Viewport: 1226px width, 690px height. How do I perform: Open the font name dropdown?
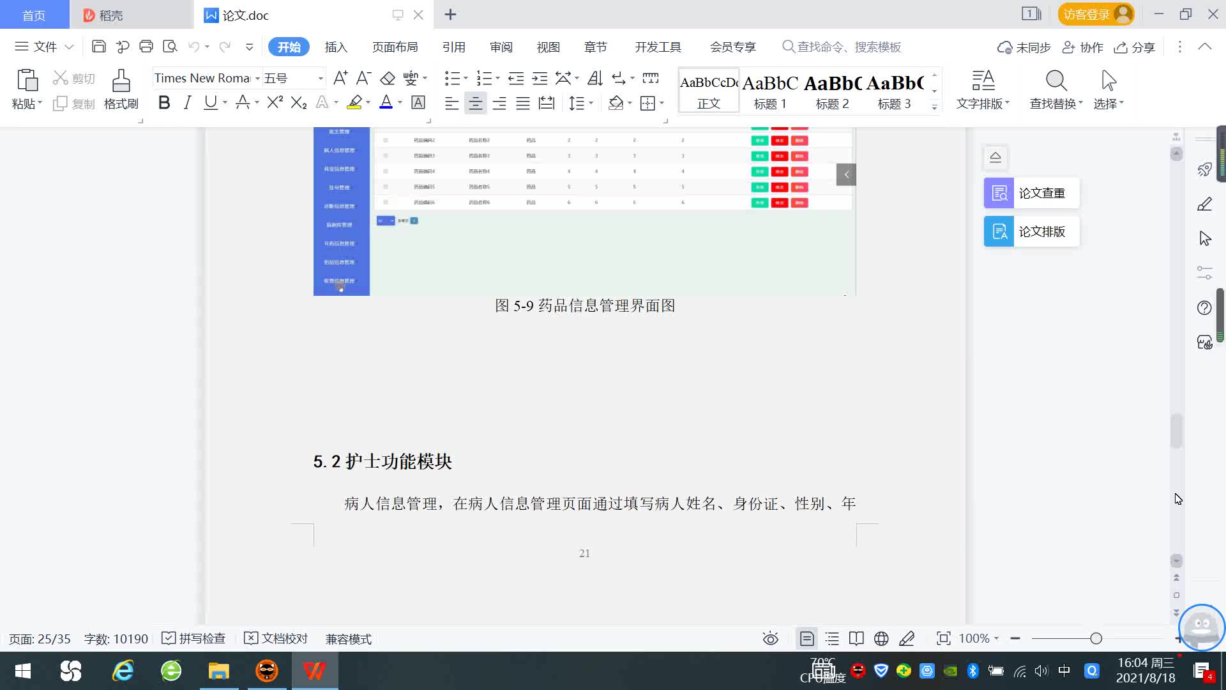[x=257, y=78]
